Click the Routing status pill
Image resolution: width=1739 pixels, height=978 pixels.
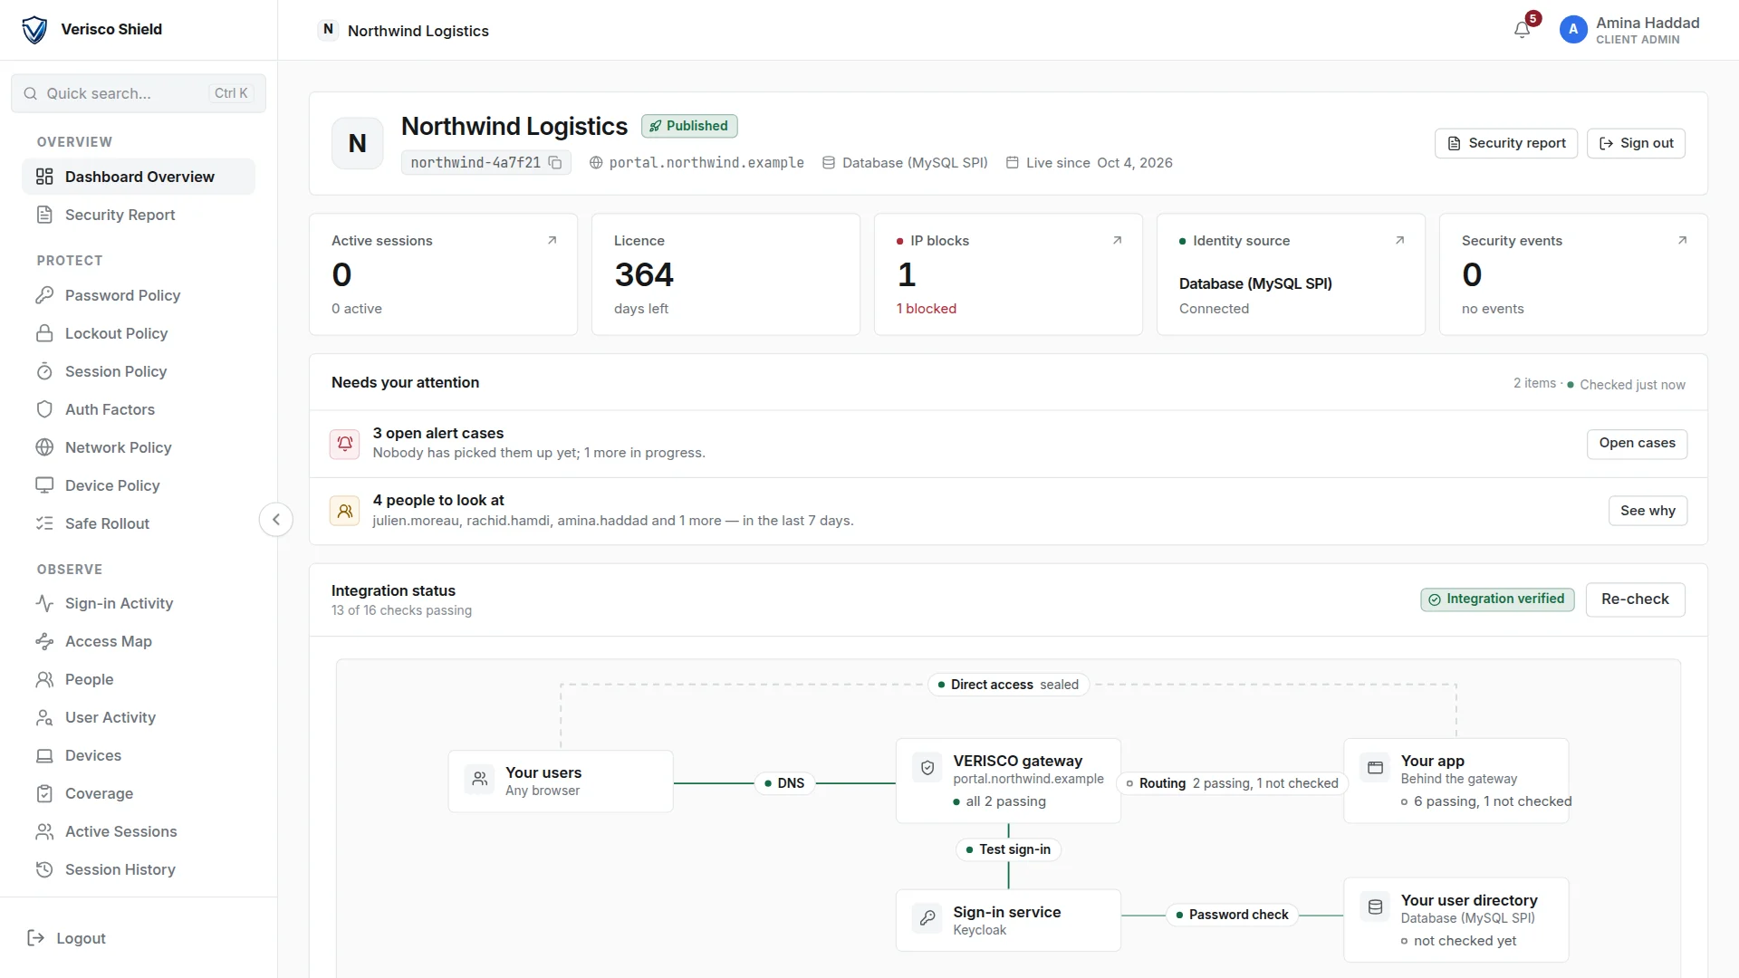pos(1232,783)
